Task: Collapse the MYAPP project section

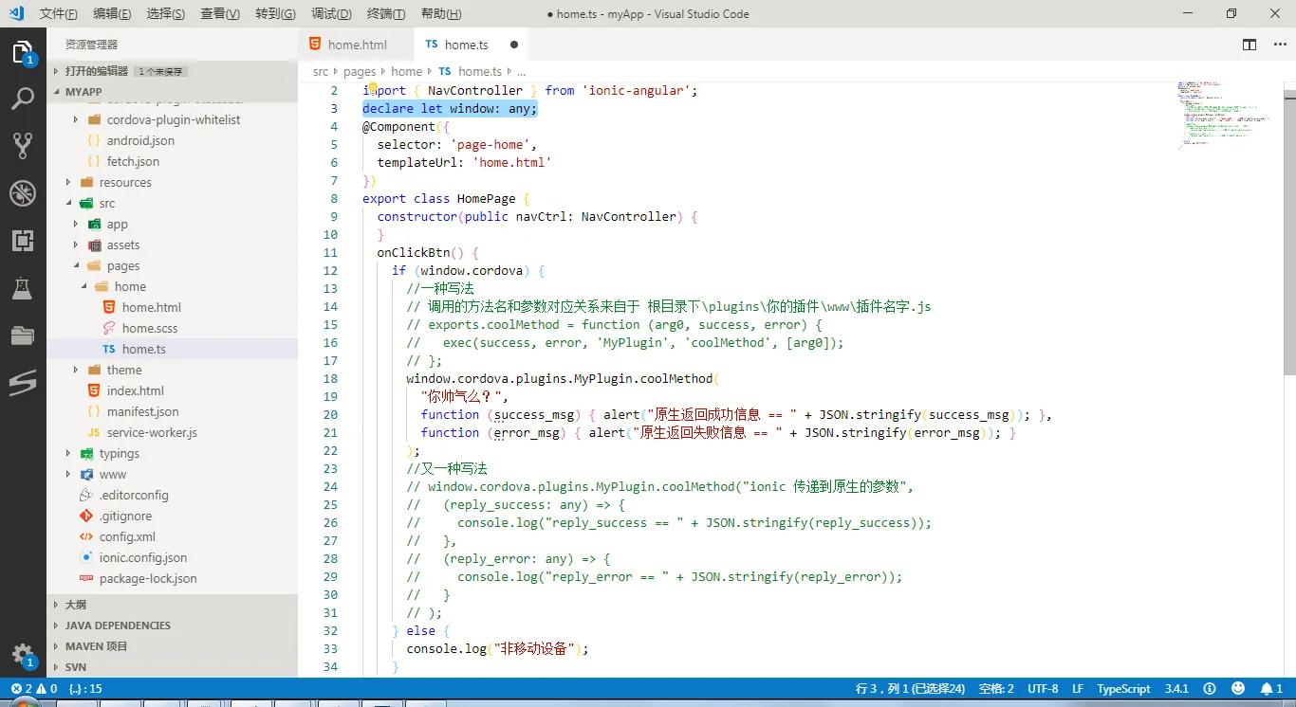Action: tap(173, 92)
